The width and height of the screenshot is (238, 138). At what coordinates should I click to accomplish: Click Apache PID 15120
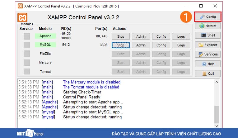click(66, 34)
